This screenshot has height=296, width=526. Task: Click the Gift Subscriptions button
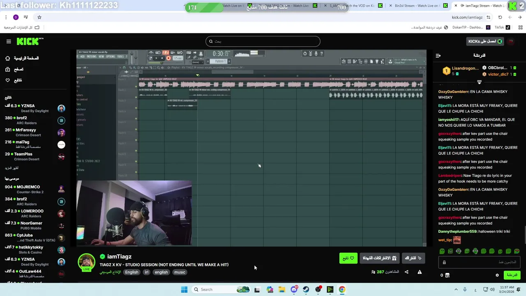(x=379, y=258)
